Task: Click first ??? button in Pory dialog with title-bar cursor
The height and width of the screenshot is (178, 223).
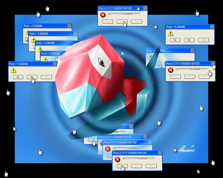Action: tap(108, 22)
